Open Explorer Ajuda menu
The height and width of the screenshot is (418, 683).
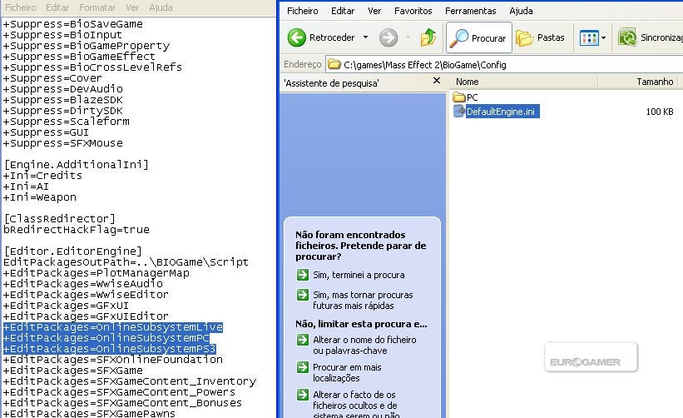tap(521, 11)
